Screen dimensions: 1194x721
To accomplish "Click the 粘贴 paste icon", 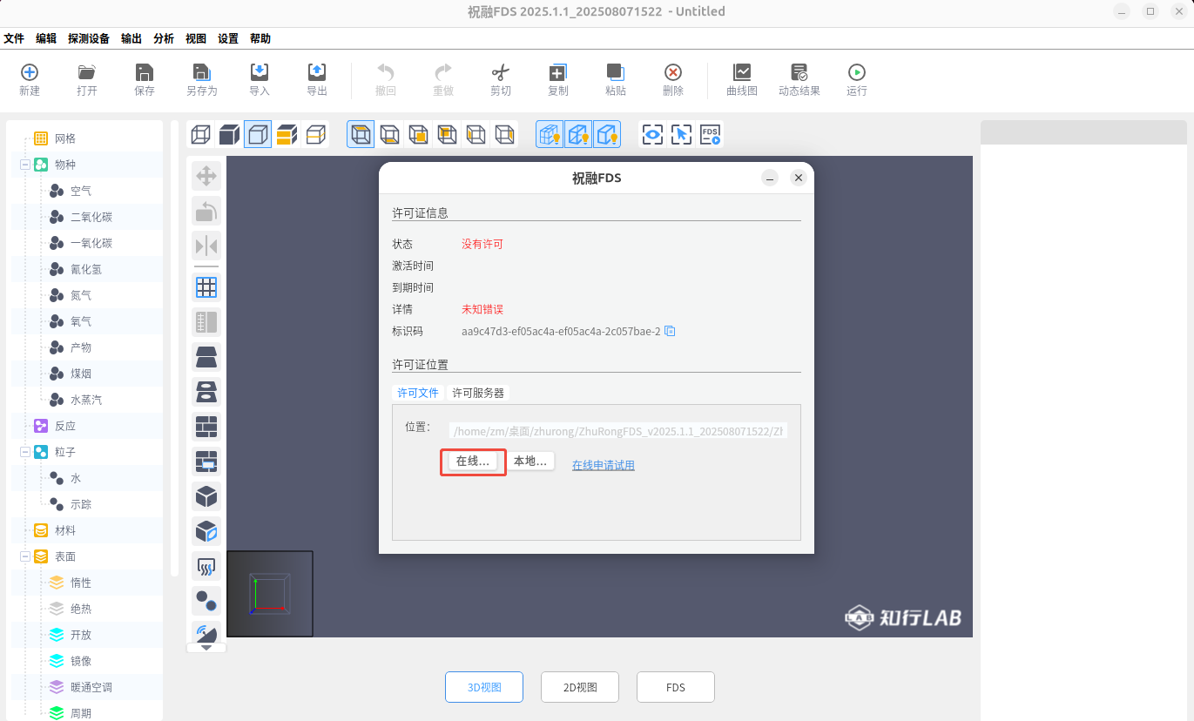I will [x=616, y=72].
